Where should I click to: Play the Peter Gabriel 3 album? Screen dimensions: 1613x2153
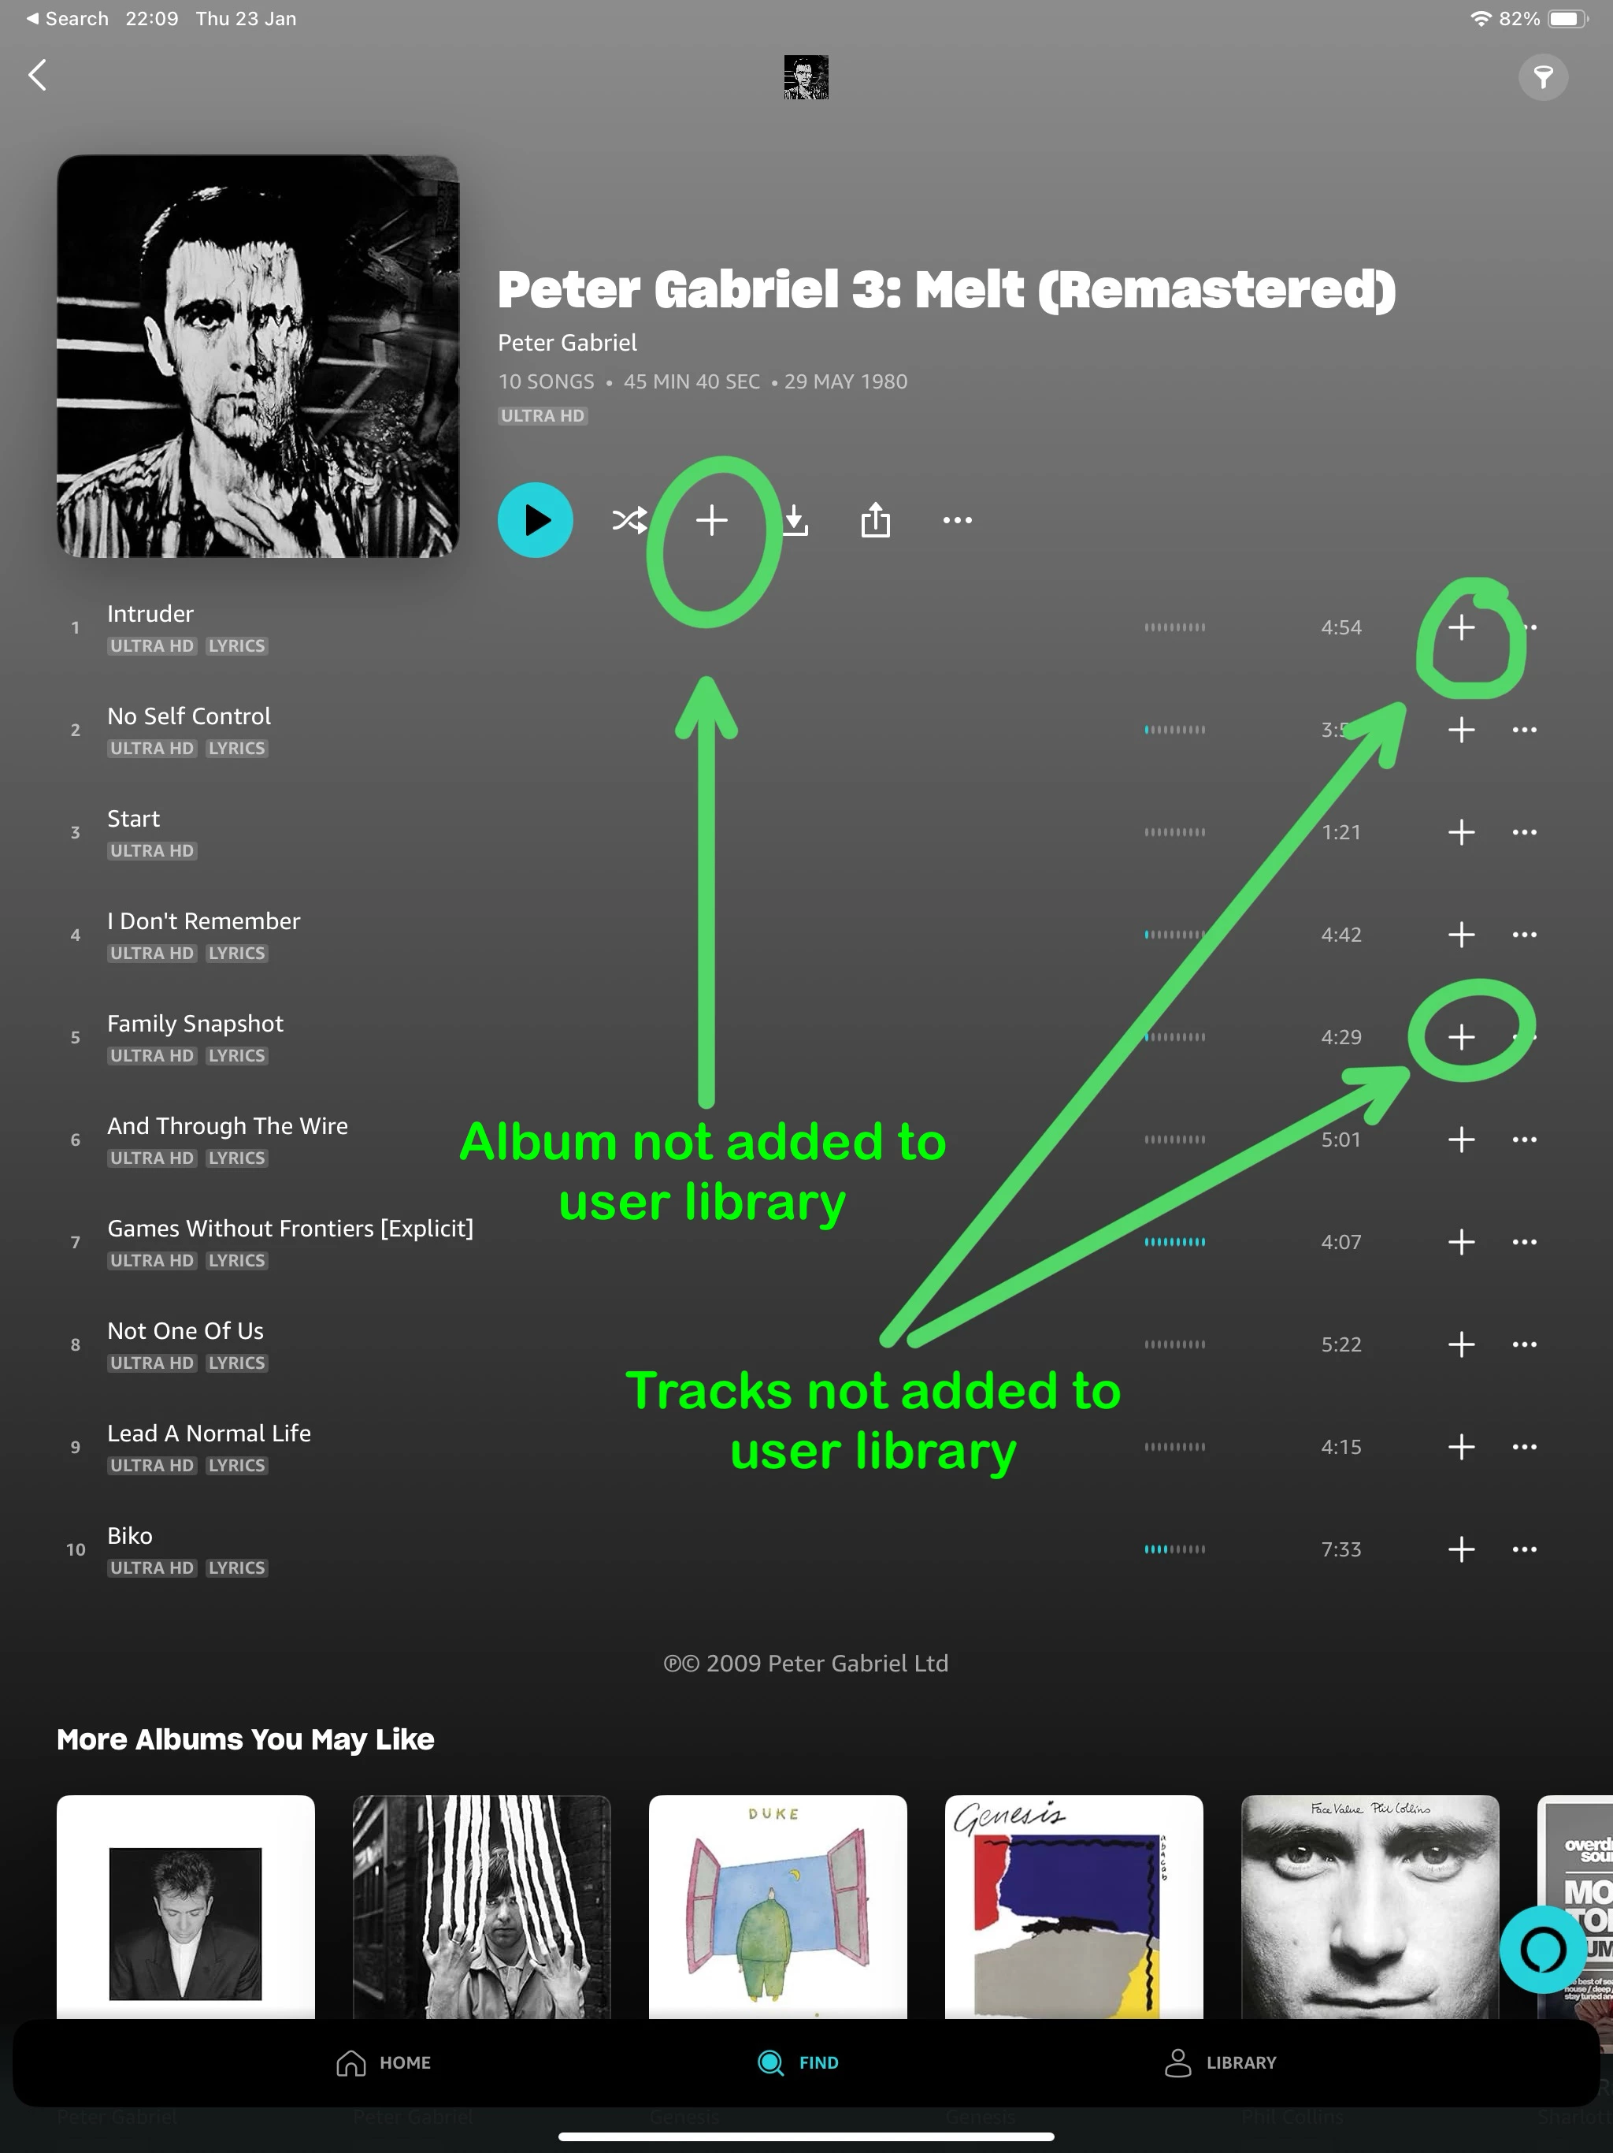tap(535, 520)
